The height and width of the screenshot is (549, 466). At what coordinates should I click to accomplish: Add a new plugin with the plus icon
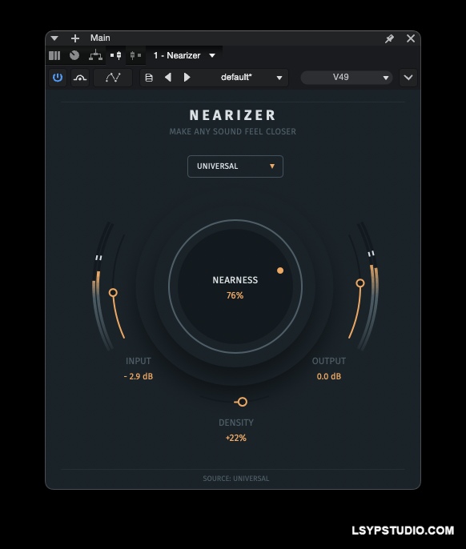[75, 38]
